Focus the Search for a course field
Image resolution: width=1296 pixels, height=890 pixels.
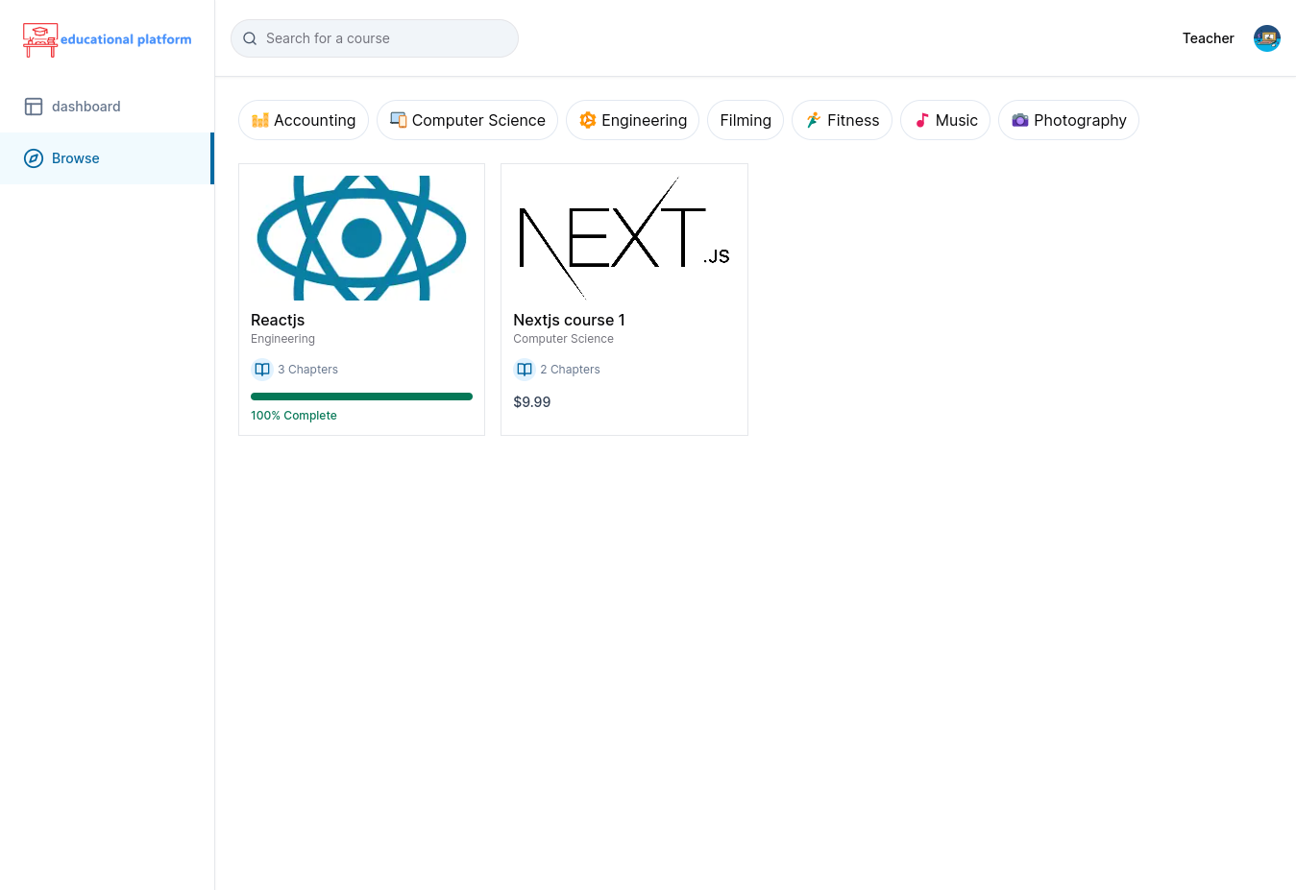pyautogui.click(x=384, y=38)
